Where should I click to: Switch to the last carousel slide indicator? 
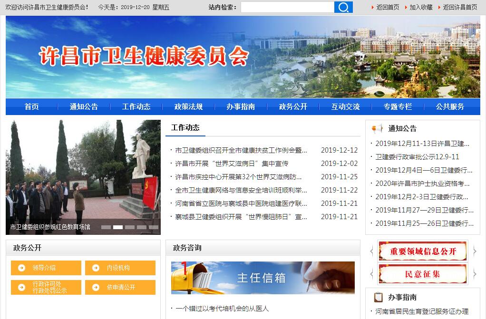[x=154, y=227]
